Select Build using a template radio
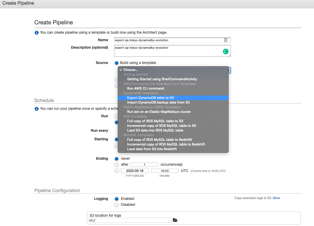 tap(116, 63)
